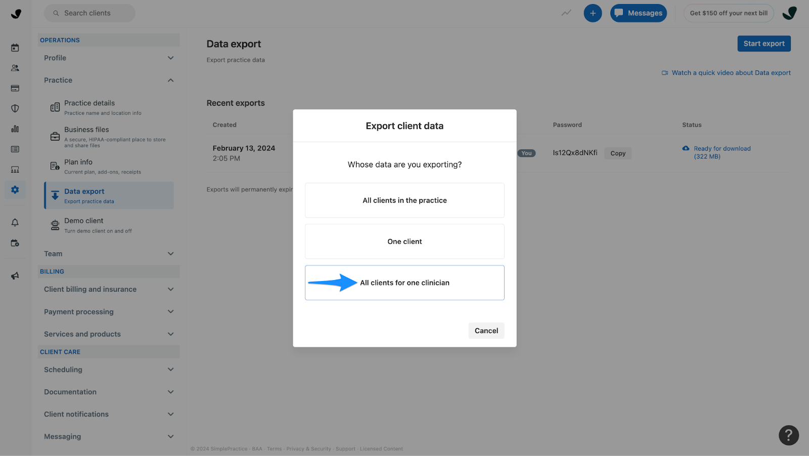809x456 pixels.
Task: Open Watch a quick video about Data export
Action: [x=731, y=72]
